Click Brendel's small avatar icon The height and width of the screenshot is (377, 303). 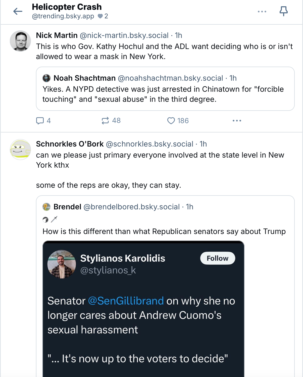(x=46, y=207)
